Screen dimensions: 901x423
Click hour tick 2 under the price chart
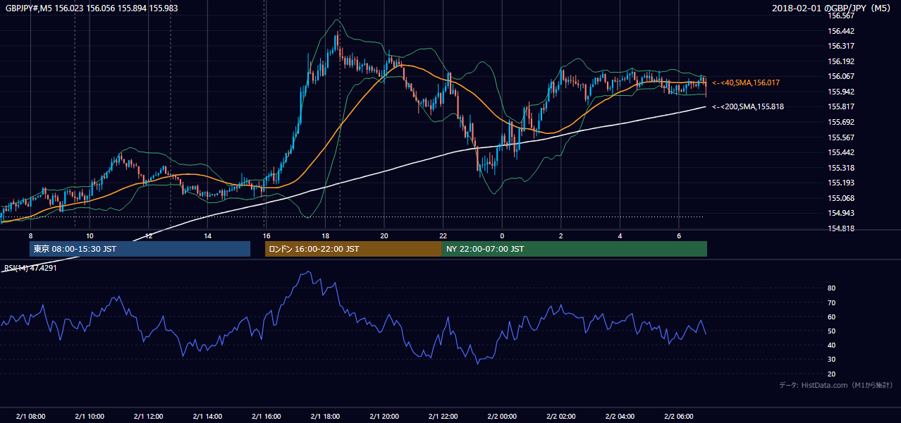point(561,235)
